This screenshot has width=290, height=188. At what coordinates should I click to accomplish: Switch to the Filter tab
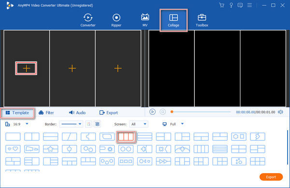tap(46, 113)
